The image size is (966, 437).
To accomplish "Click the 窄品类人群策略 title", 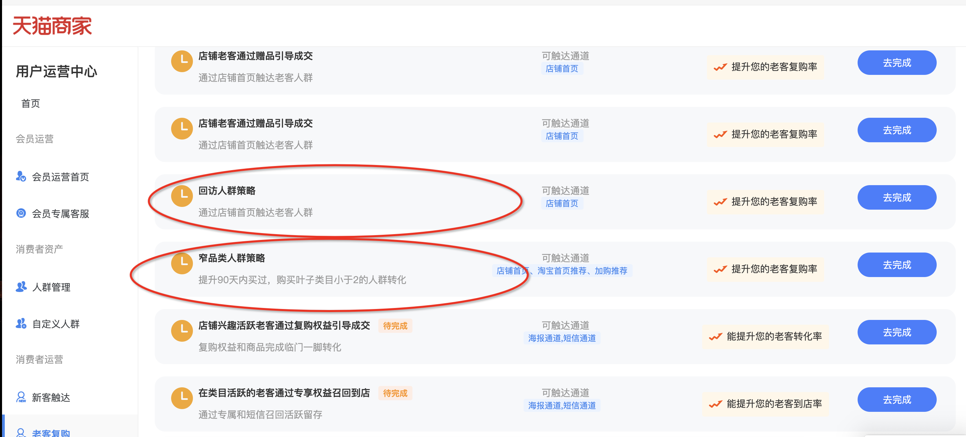I will pyautogui.click(x=231, y=258).
